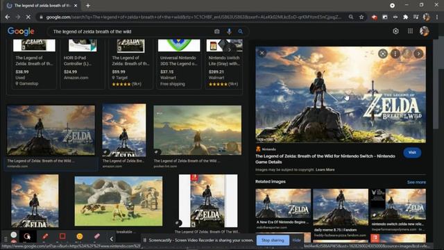444x250 pixels.
Task: Open Google quick settings gear
Action: [x=395, y=31]
